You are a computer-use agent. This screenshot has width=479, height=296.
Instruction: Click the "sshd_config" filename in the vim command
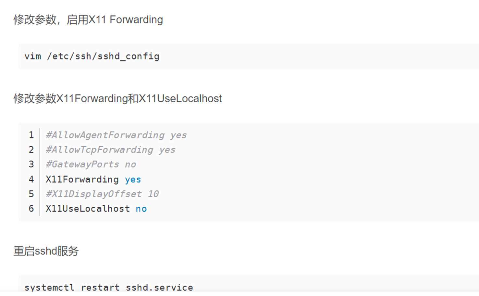[x=129, y=57]
